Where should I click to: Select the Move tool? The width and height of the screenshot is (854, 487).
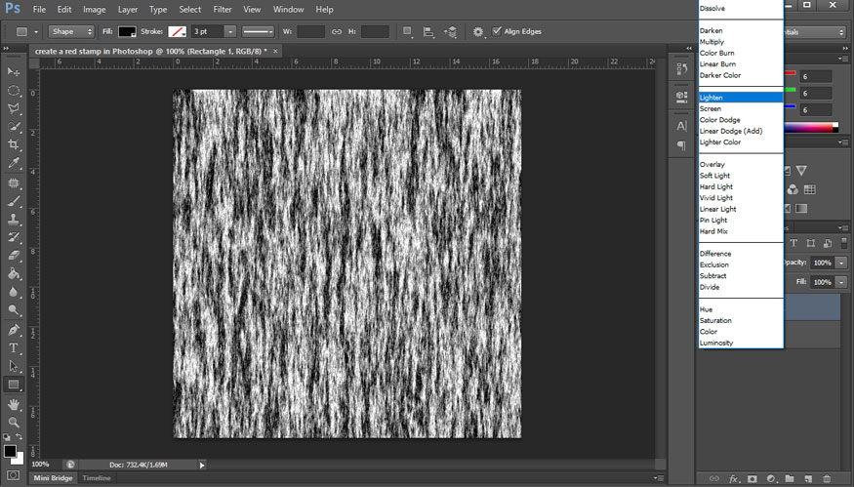tap(14, 72)
